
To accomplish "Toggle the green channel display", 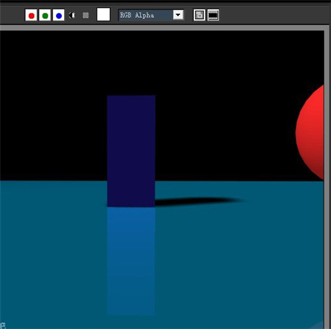I will pyautogui.click(x=45, y=15).
